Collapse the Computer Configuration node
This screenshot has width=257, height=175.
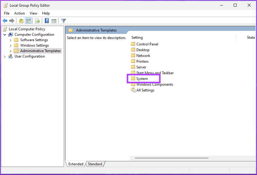(x=5, y=34)
